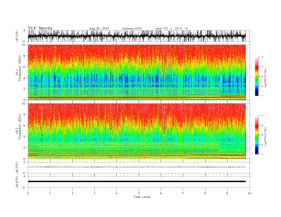Screen dimensions: 281x217
Task: Click time axis tick label "2"
Action: pos(72,193)
